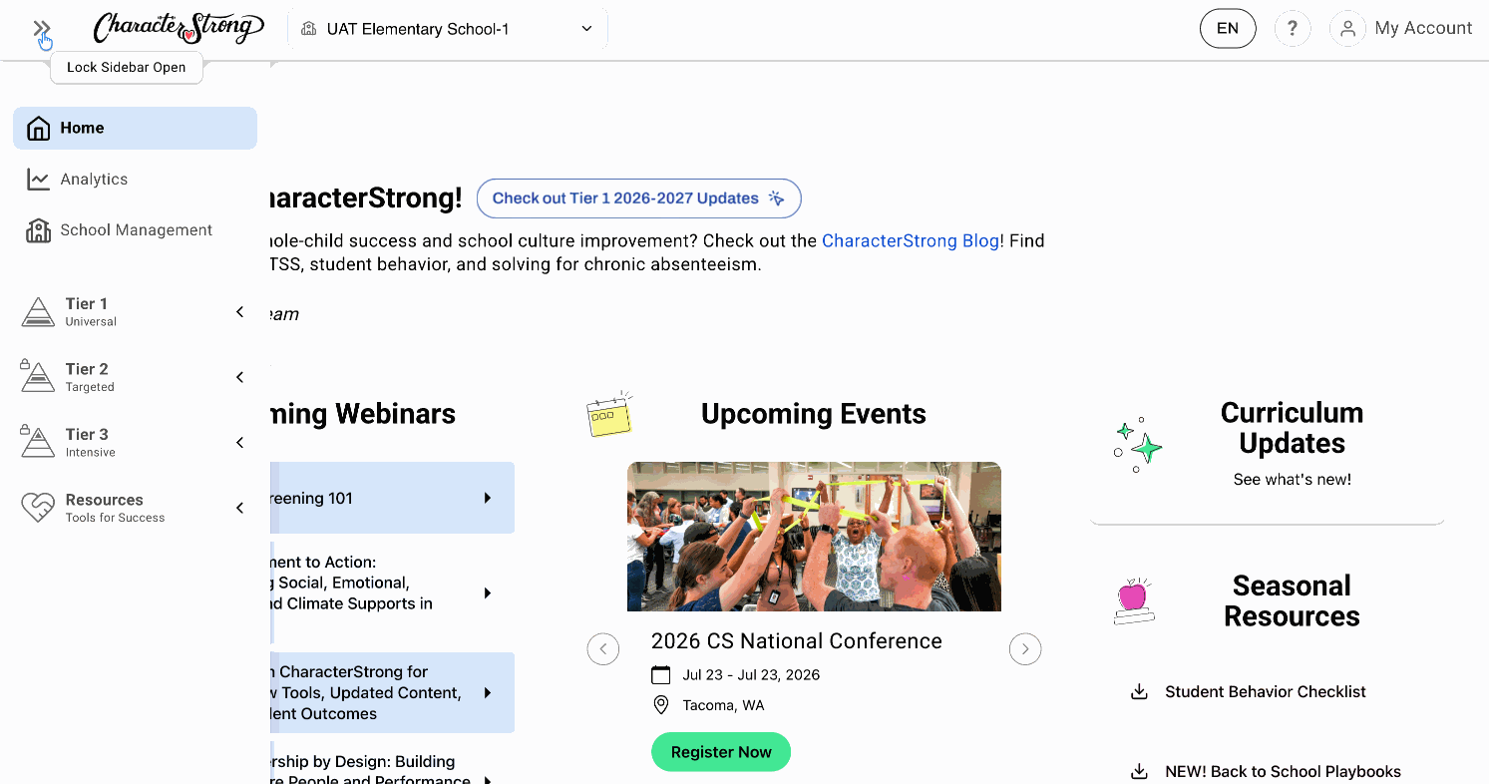Click Check out Tier 1 2026-2027 Updates
This screenshot has height=784, width=1489.
[638, 198]
